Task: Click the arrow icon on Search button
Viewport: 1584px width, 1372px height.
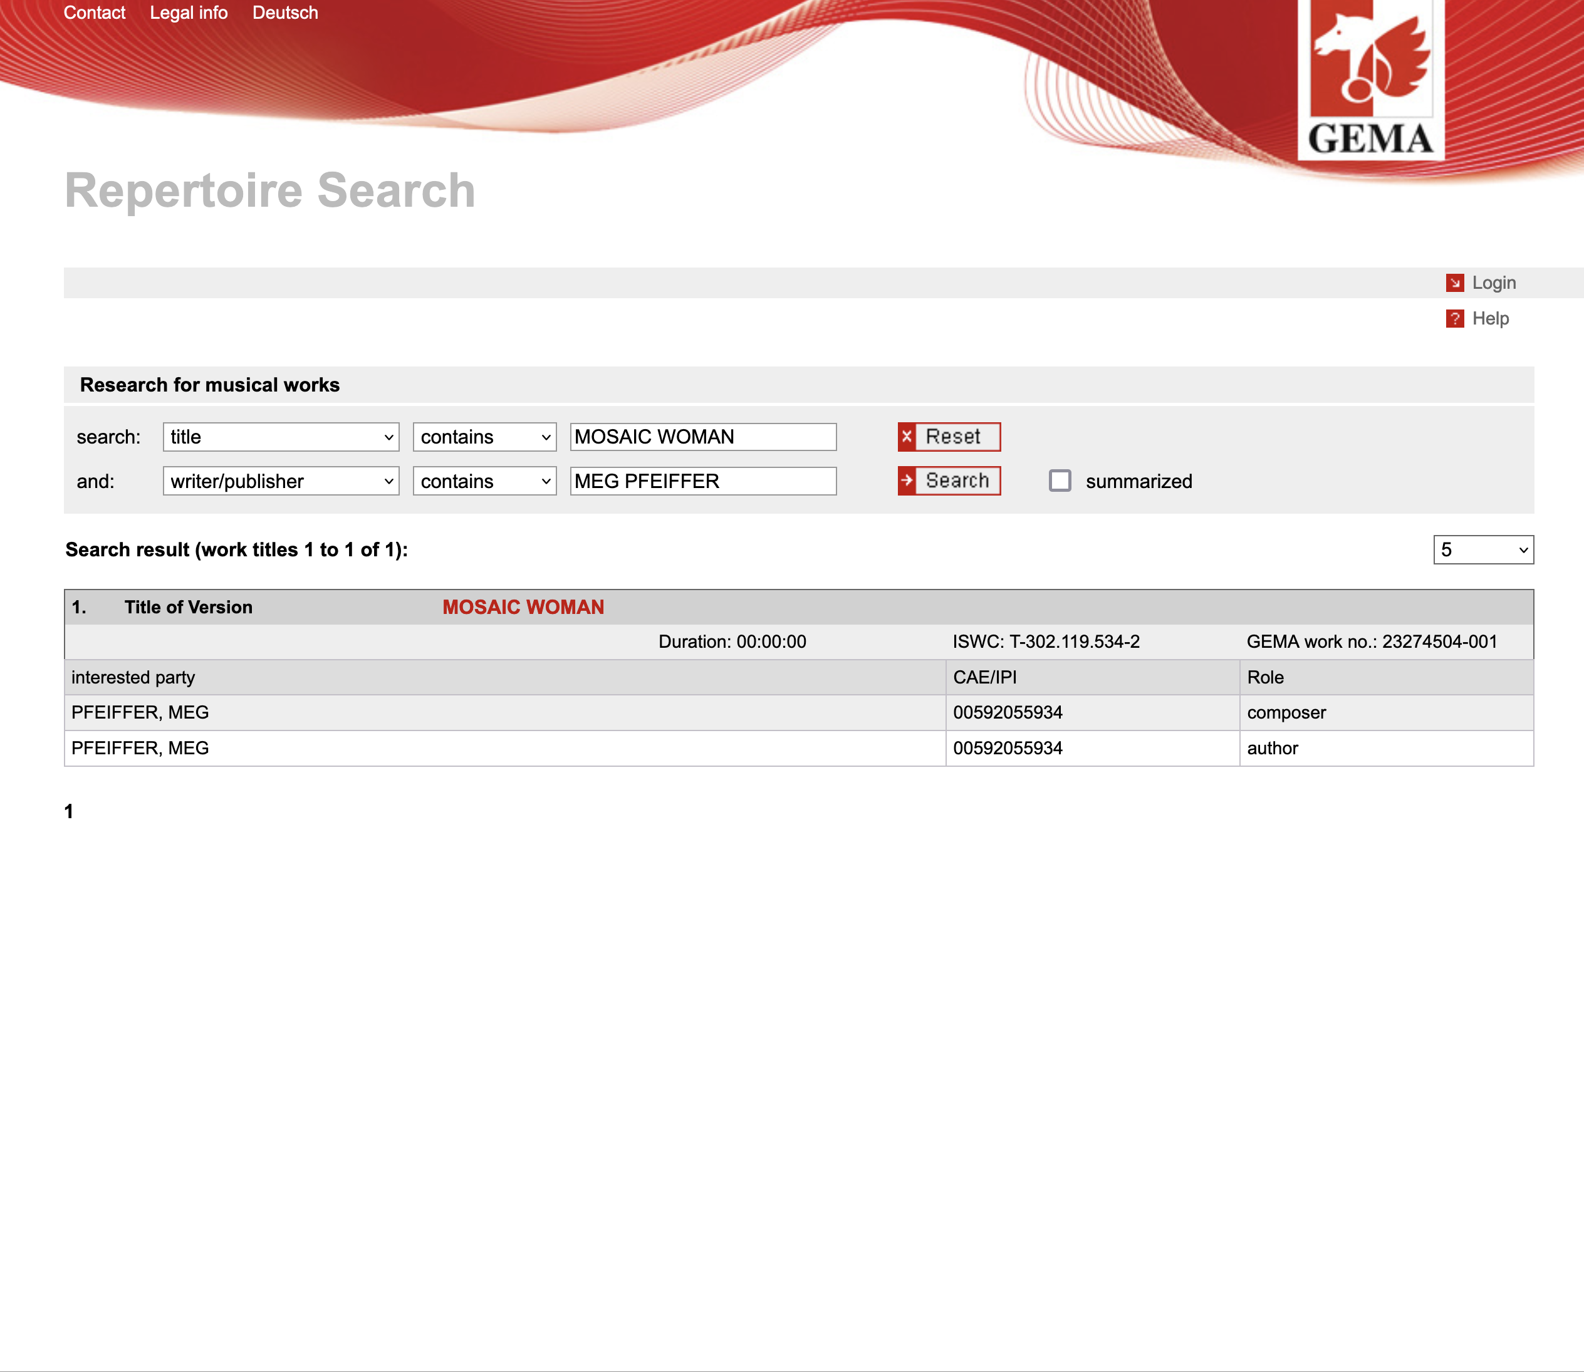Action: pyautogui.click(x=907, y=481)
